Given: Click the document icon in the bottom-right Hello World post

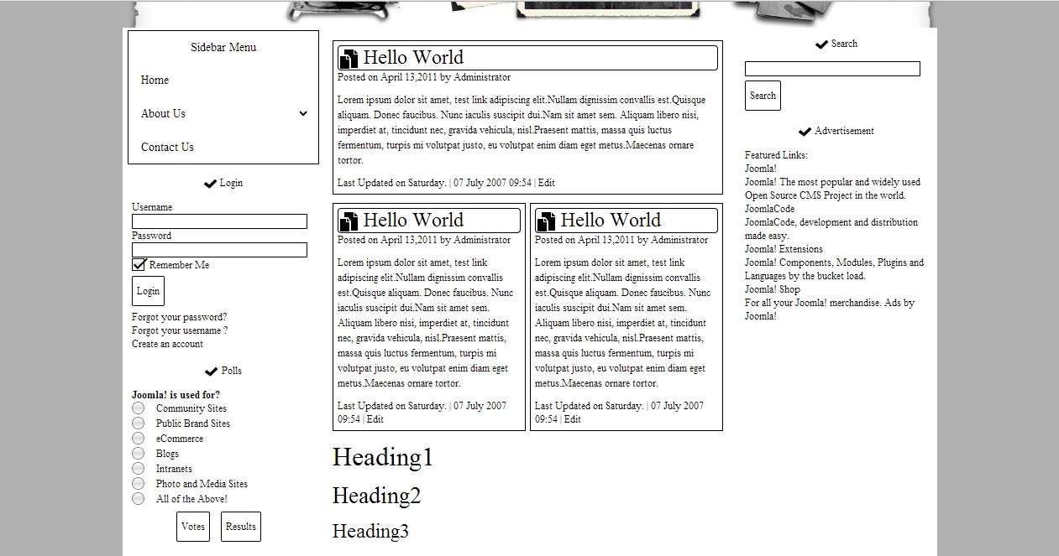Looking at the screenshot, I should pos(546,221).
